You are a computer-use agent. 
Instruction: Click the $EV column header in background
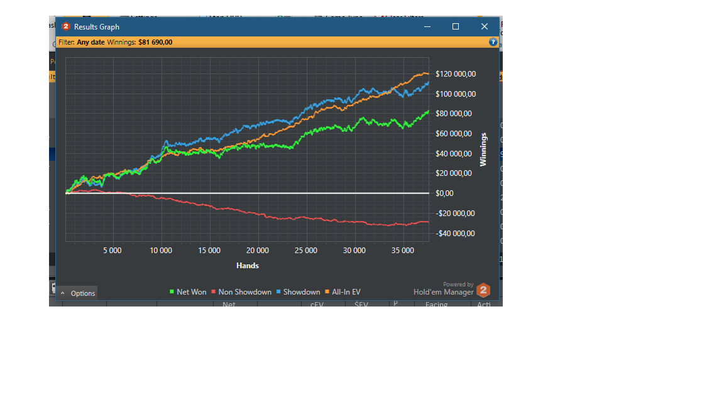(x=361, y=305)
